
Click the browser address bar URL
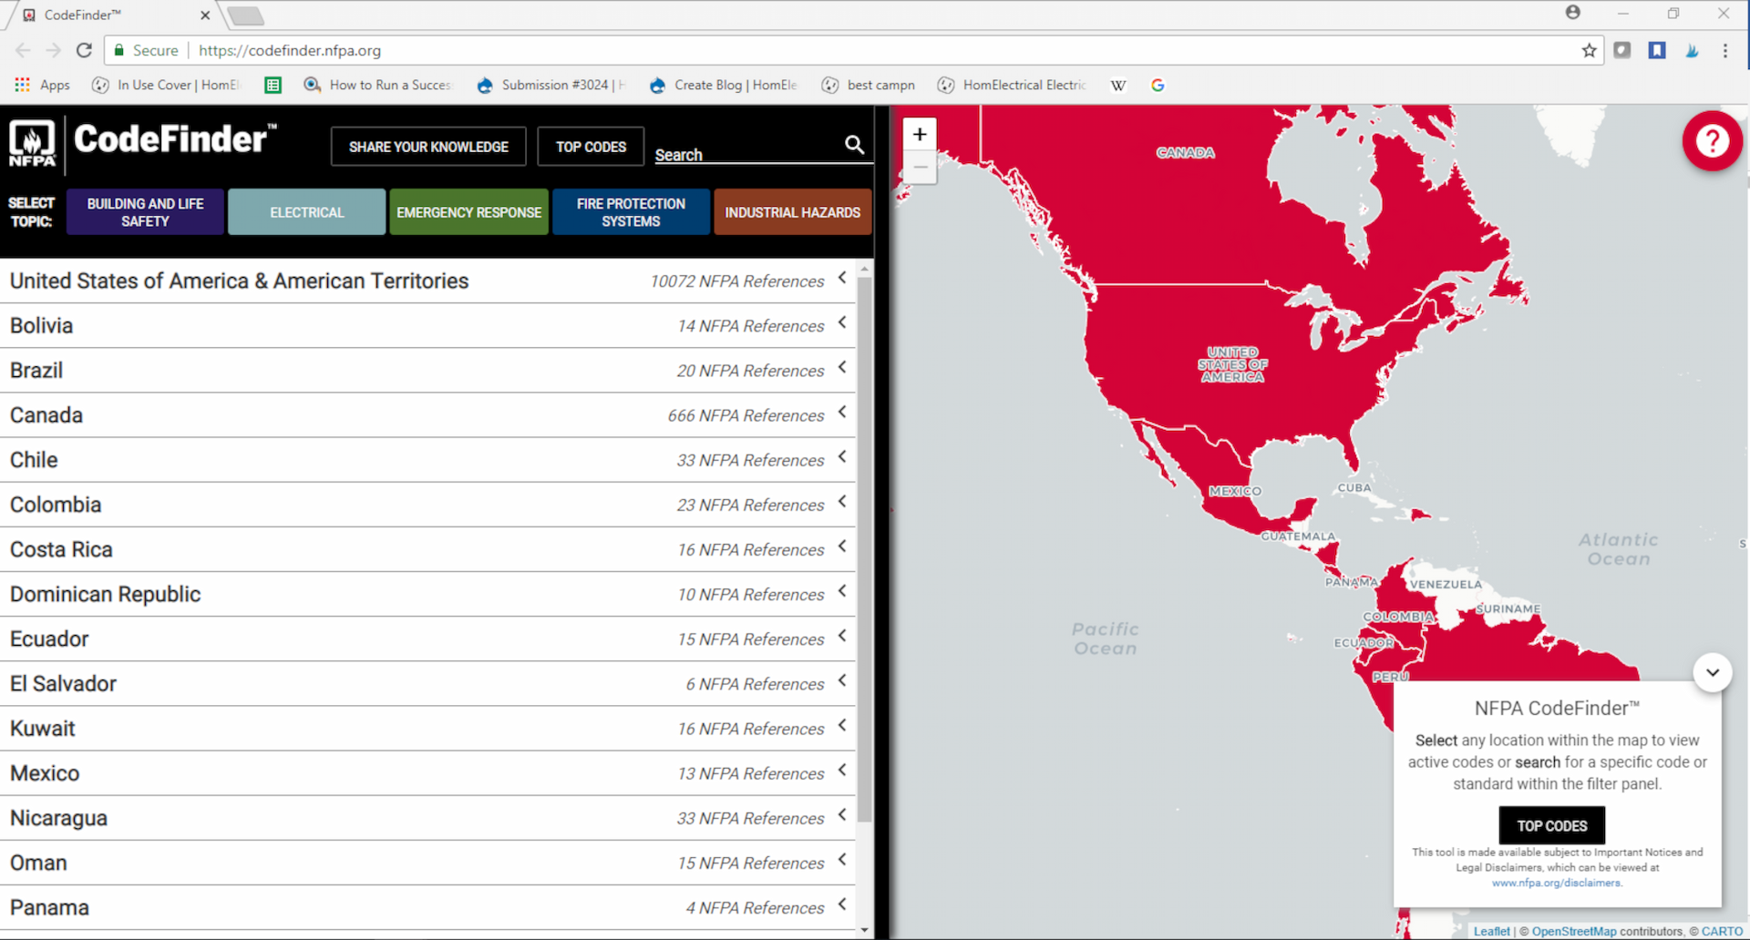290,50
